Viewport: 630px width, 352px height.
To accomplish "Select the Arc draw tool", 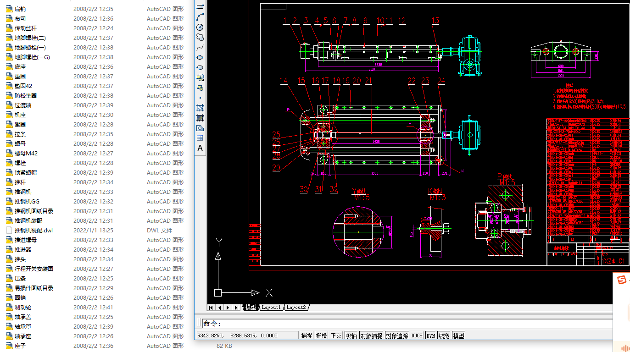I will [x=200, y=17].
